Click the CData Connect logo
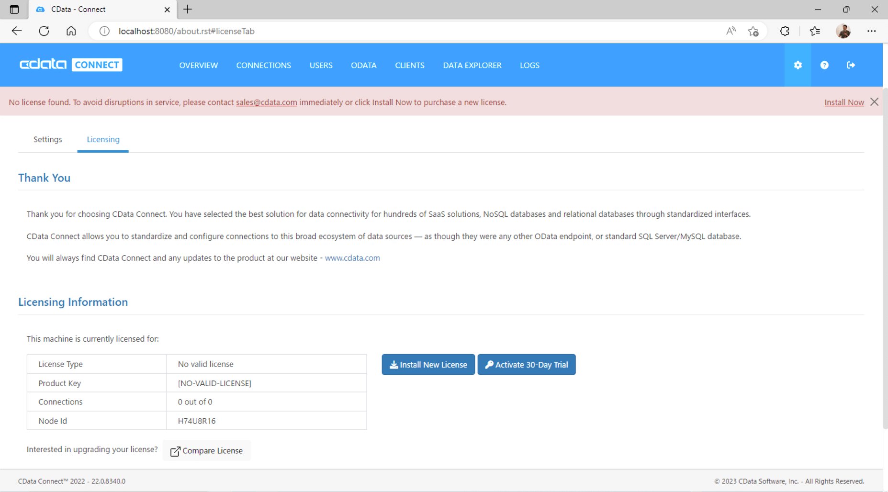The width and height of the screenshot is (888, 492). tap(71, 65)
